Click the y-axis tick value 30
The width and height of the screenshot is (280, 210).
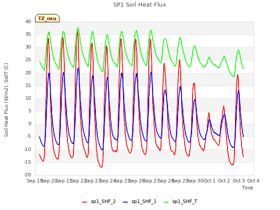(x=28, y=47)
